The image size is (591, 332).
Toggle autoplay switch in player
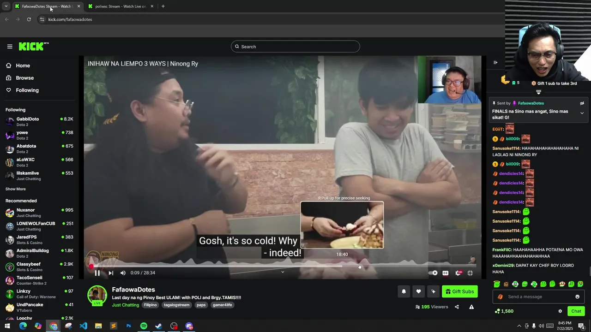[x=433, y=273]
